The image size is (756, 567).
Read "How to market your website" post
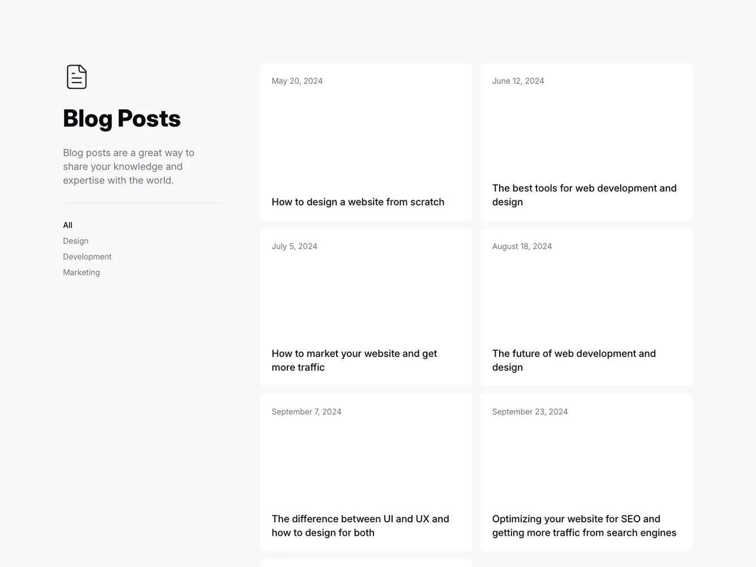[x=354, y=360]
